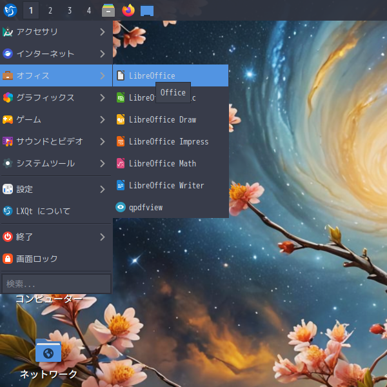387x387 pixels.
Task: Open the ゲーム menu category
Action: (56, 119)
